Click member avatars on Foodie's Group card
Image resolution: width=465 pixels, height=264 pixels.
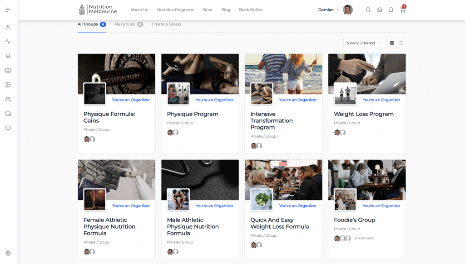coord(342,238)
